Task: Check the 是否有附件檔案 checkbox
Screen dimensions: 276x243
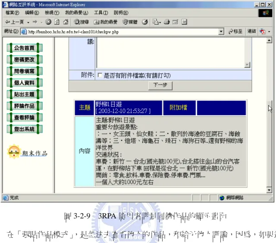Action: [x=100, y=75]
